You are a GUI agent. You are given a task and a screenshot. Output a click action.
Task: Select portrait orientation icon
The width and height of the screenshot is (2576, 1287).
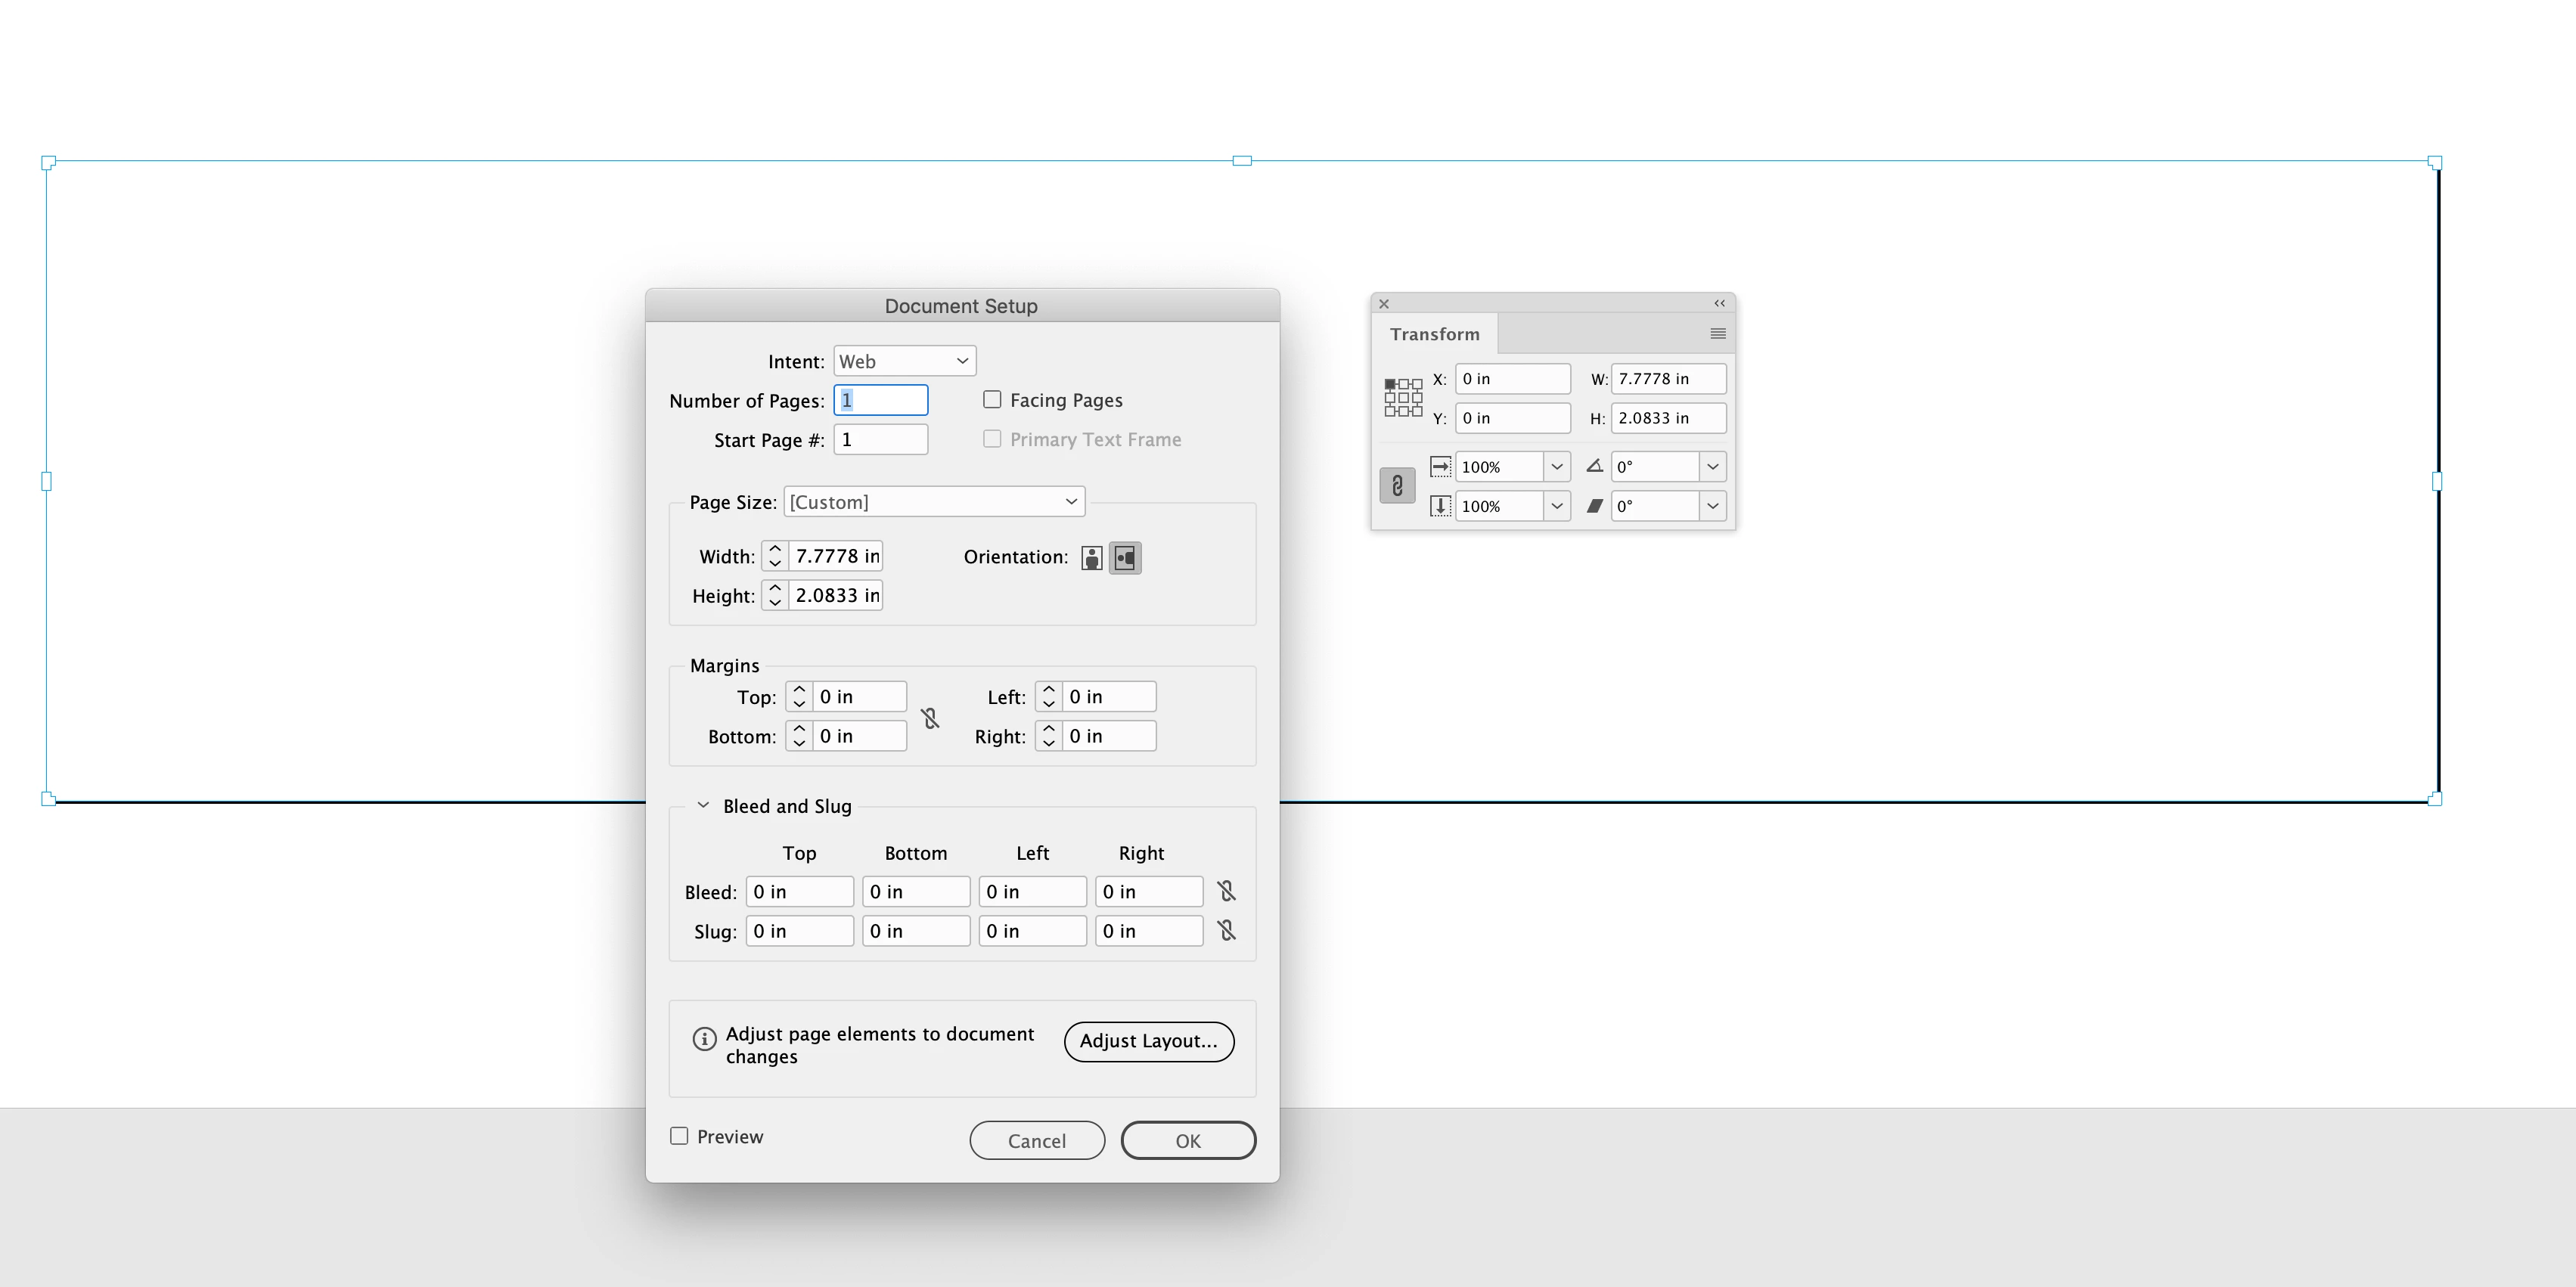1092,558
